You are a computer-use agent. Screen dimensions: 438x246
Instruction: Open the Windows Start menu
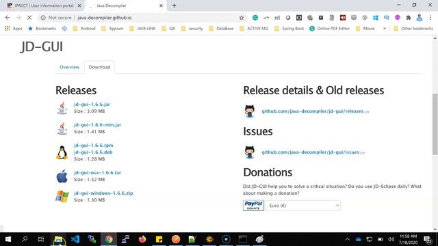(x=8, y=239)
